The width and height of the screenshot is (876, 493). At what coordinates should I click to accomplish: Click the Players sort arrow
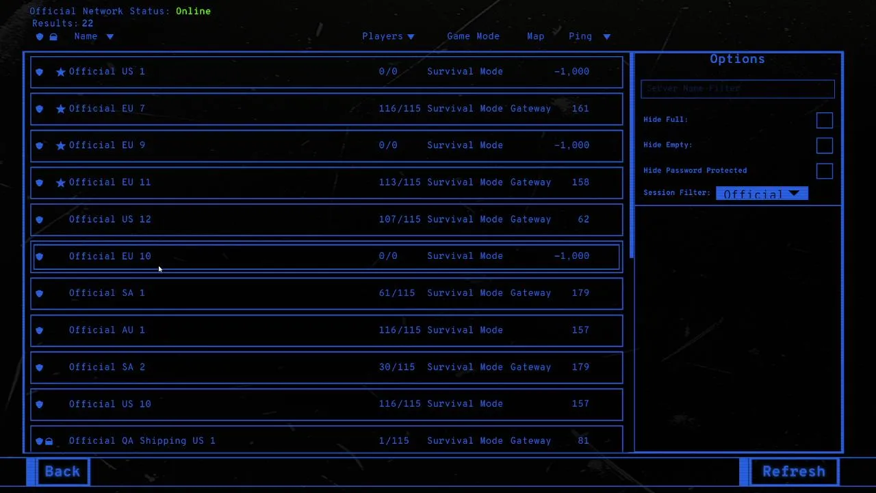pyautogui.click(x=411, y=37)
